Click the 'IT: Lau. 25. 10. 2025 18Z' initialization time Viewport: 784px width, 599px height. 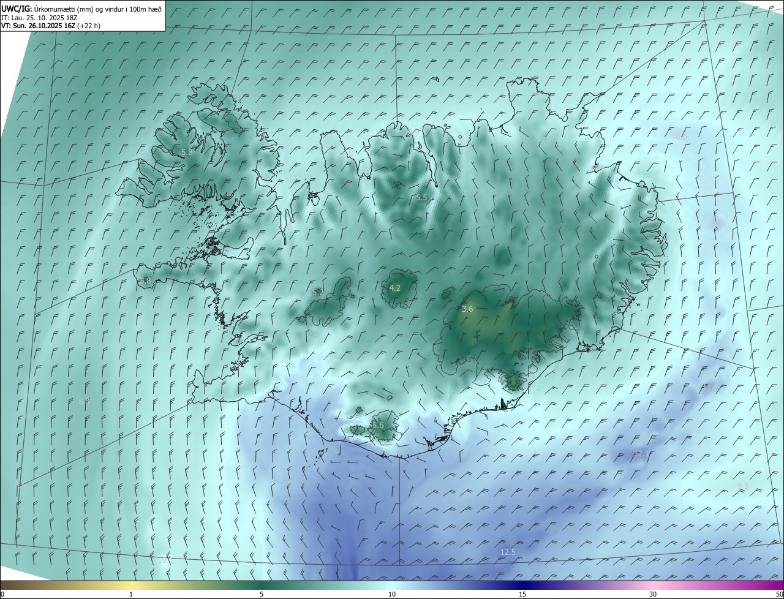pyautogui.click(x=40, y=18)
